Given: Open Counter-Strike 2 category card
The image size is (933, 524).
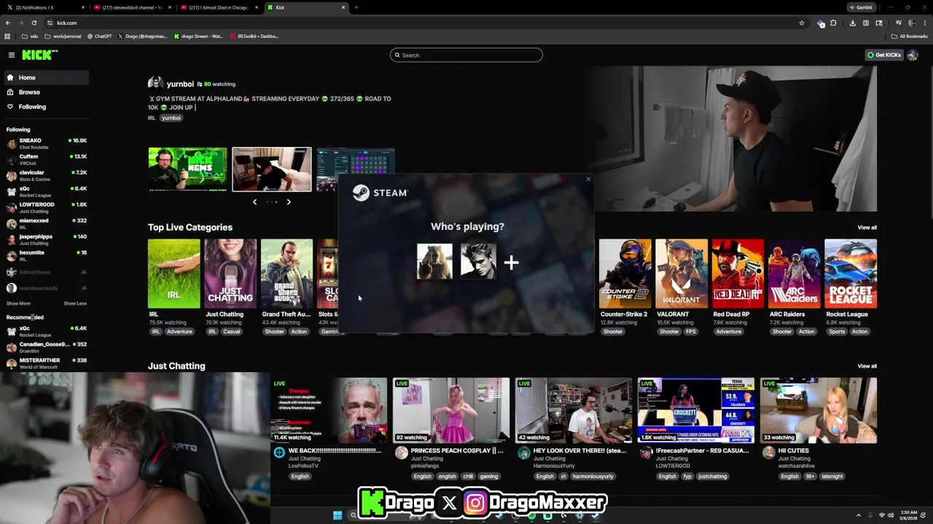Looking at the screenshot, I should (625, 274).
